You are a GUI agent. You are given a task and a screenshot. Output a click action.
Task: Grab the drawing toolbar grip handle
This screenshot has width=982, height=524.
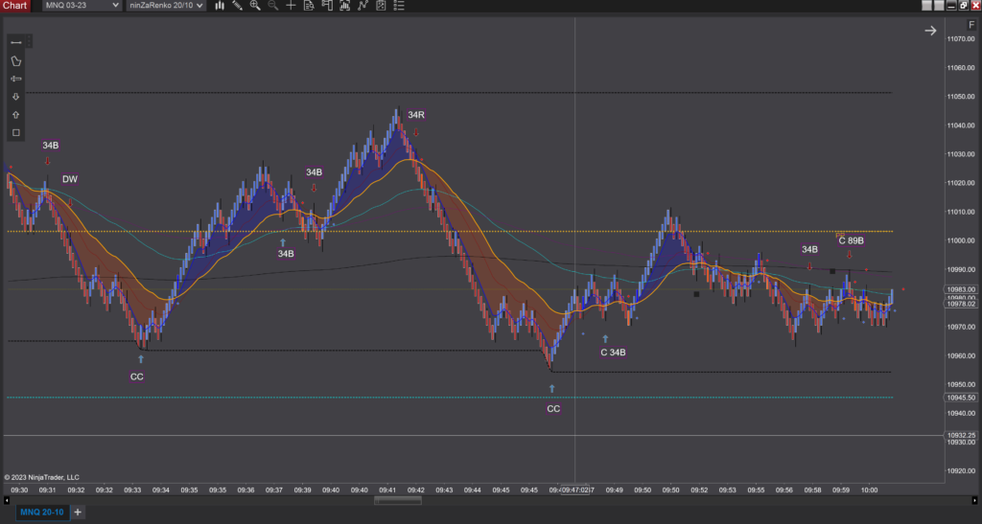pos(29,42)
